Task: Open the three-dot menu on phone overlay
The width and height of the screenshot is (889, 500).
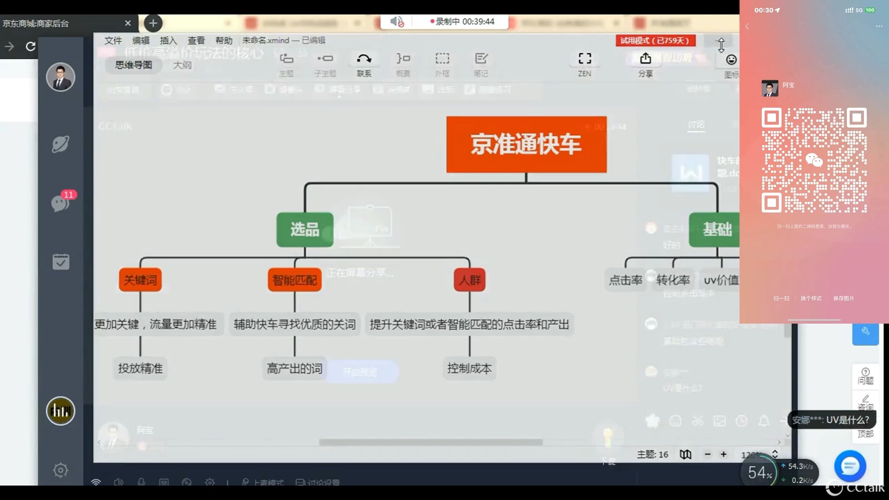Action: point(879,26)
